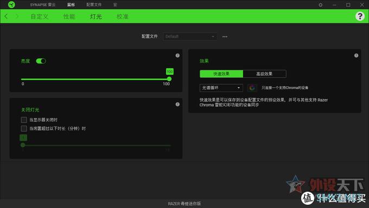This screenshot has height=208, width=369.
Task: Close the Synapse window
Action: point(362,5)
